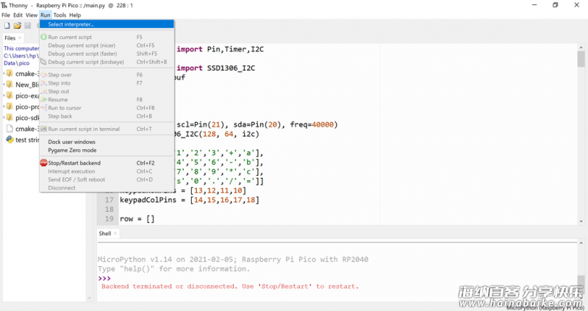Select Disconnect in the Run menu
Screen dimensions: 588x311
107,187
